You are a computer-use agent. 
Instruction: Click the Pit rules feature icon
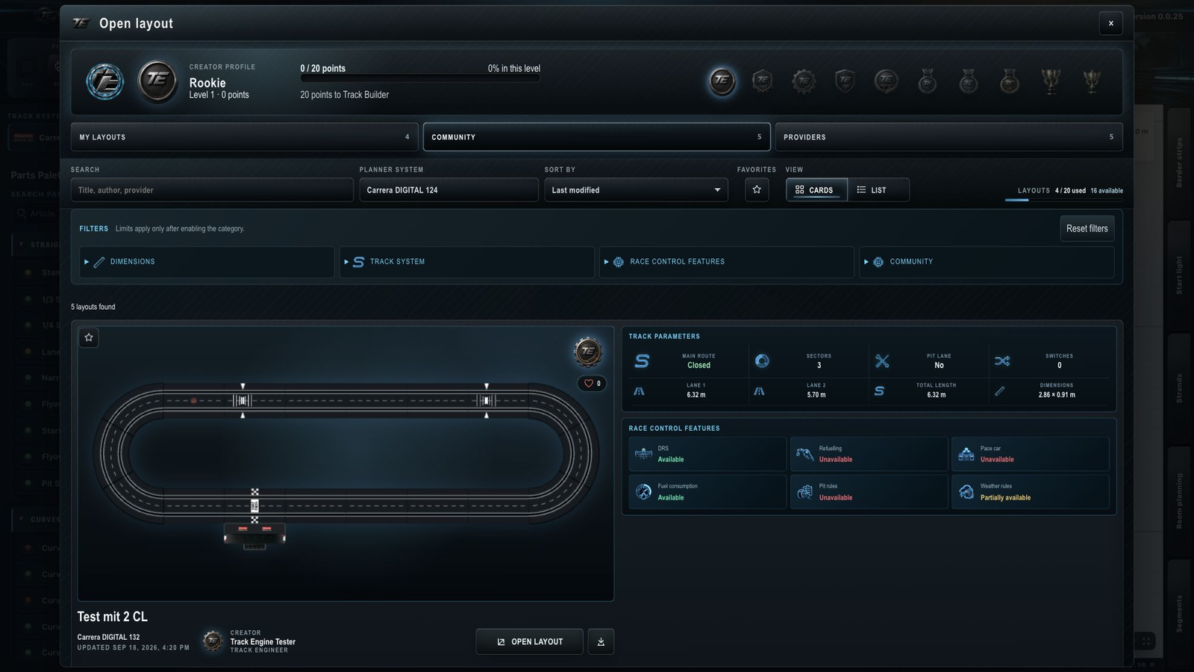804,491
